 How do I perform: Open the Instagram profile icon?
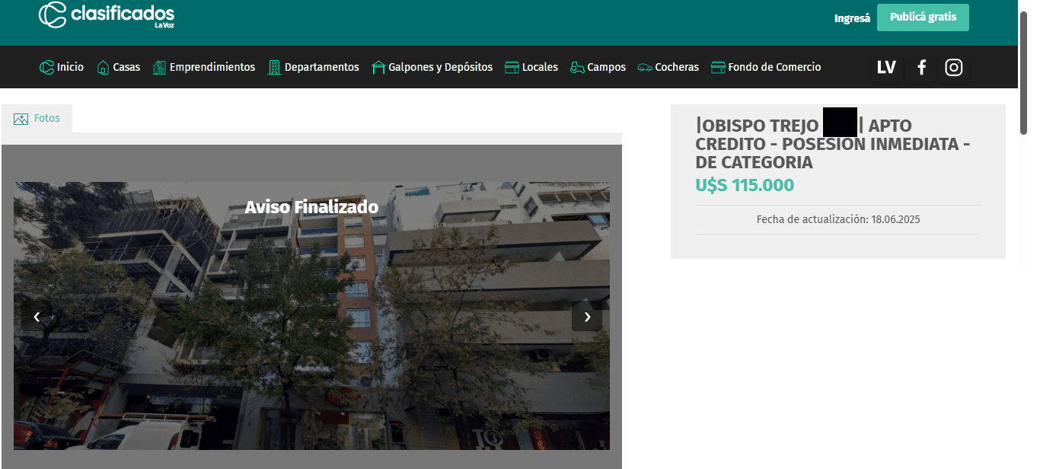click(x=953, y=68)
